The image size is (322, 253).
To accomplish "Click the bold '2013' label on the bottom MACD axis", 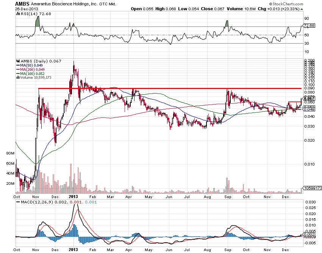I will point(73,250).
